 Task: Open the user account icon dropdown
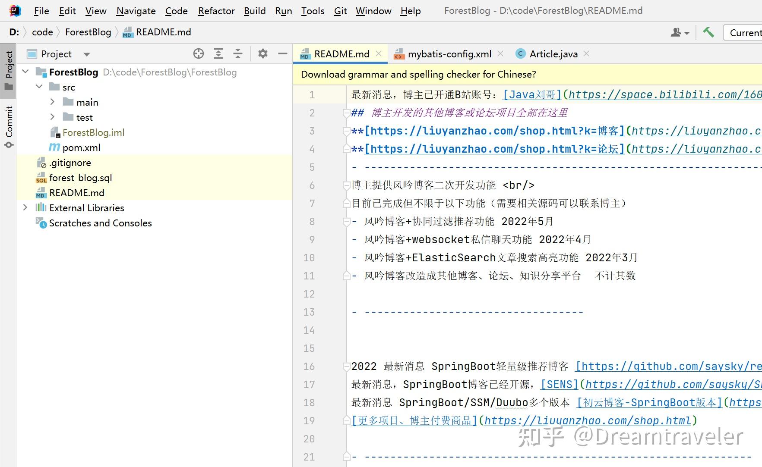pyautogui.click(x=680, y=32)
